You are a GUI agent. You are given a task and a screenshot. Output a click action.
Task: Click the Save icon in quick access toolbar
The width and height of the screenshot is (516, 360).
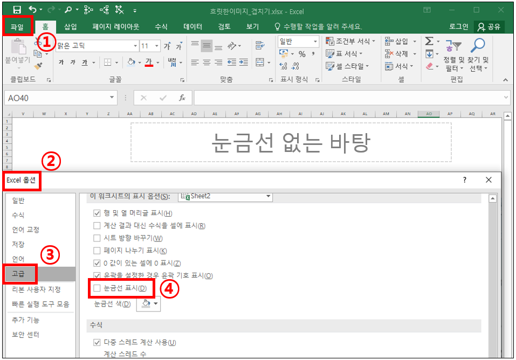click(x=17, y=10)
